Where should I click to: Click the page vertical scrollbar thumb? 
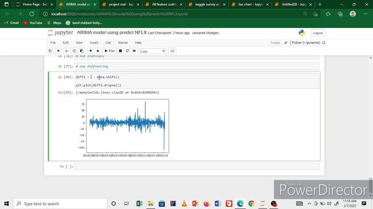click(x=371, y=186)
